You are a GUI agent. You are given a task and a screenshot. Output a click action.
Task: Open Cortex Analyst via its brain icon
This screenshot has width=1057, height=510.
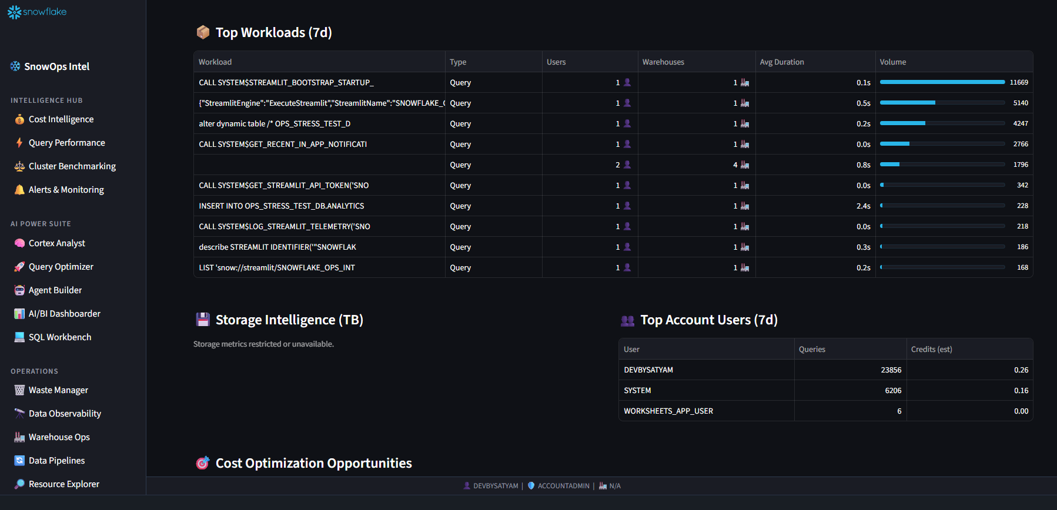tap(19, 243)
